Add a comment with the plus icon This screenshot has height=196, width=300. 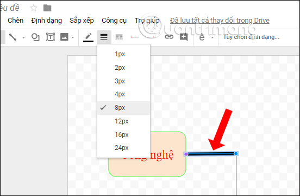pyautogui.click(x=184, y=37)
